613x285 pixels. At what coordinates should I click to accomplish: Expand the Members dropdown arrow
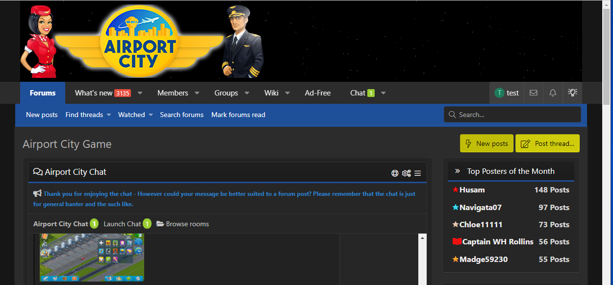[x=197, y=93]
